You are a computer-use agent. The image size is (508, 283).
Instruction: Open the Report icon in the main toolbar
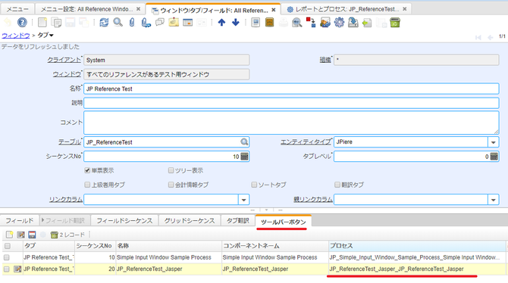(x=256, y=22)
